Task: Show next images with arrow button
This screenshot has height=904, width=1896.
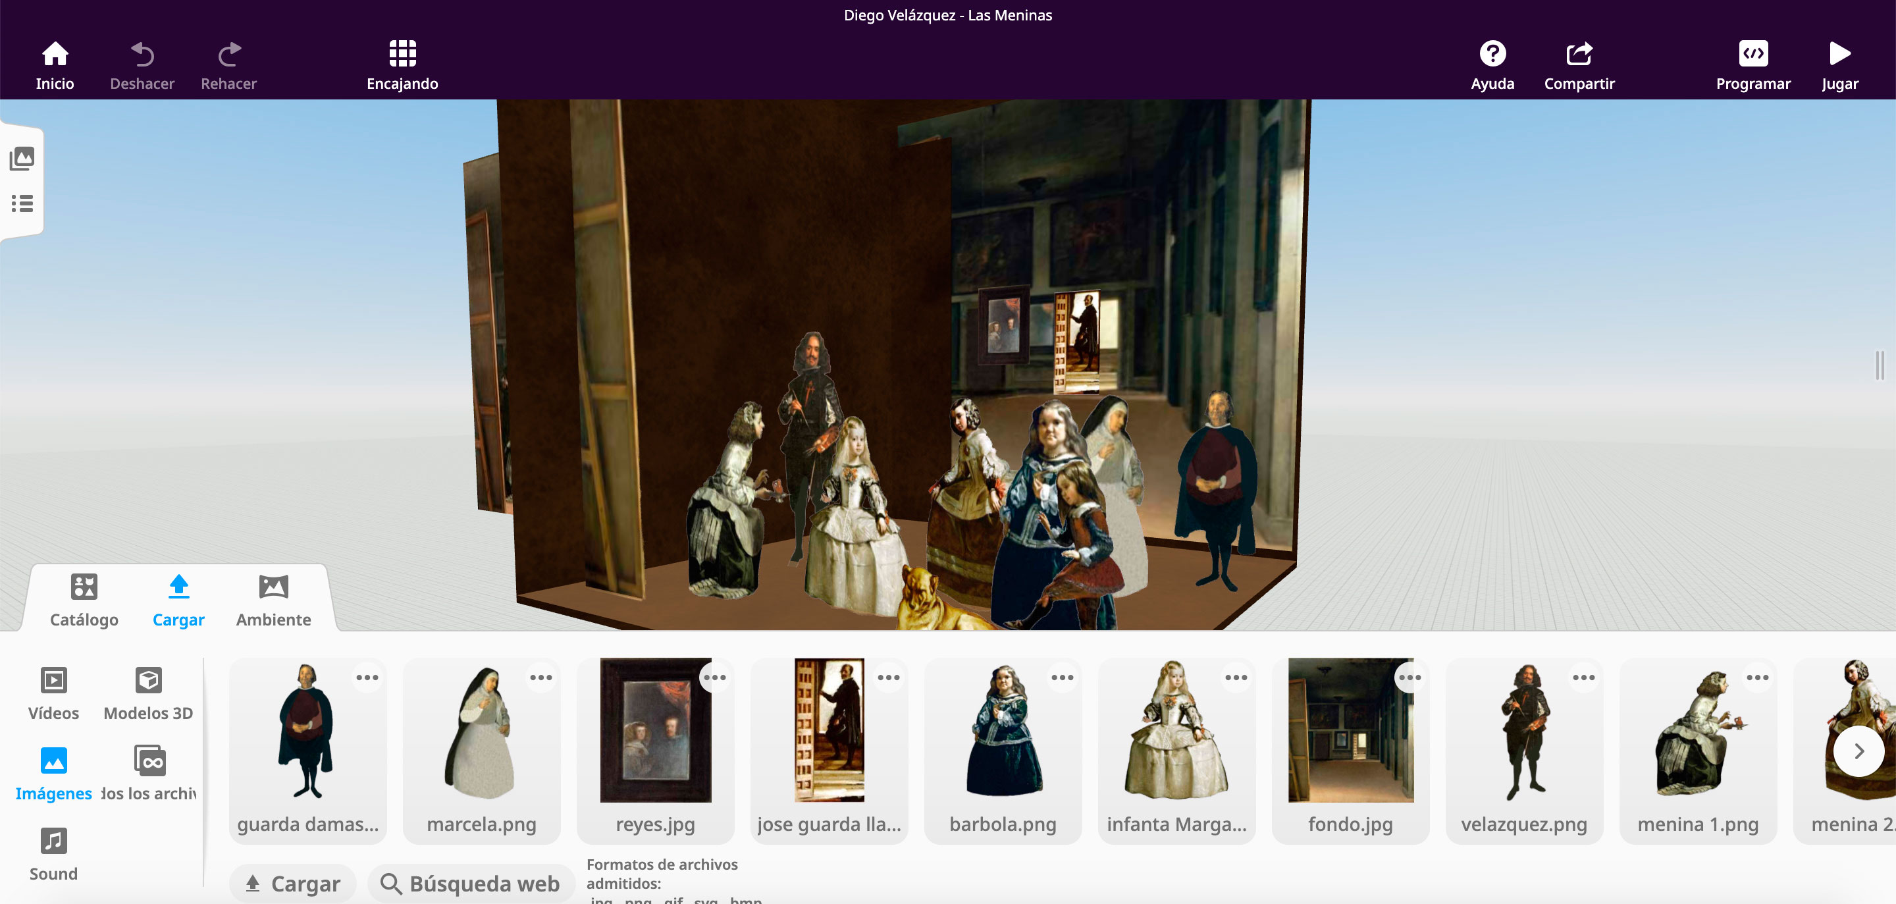Action: [x=1858, y=751]
